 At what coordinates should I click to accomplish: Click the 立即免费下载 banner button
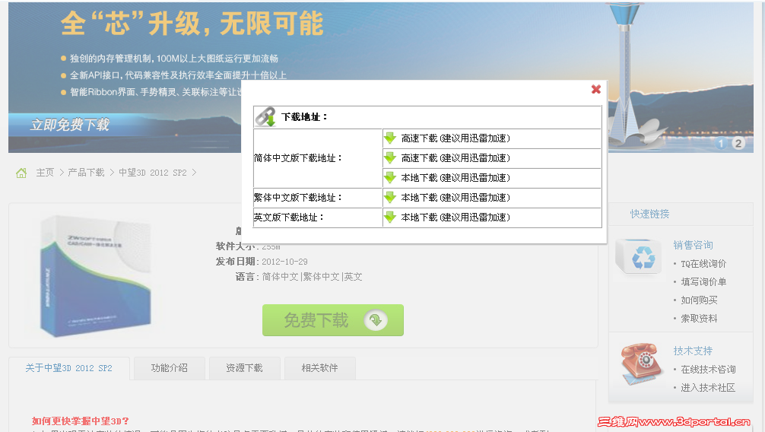click(x=70, y=125)
